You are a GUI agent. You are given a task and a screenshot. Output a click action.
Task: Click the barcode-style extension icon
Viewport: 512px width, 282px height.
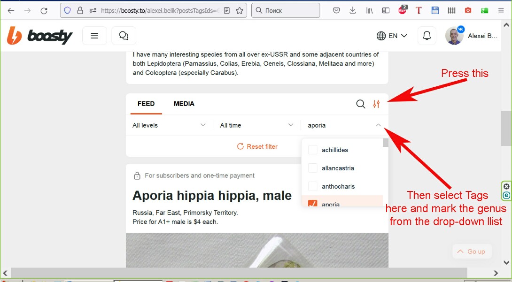point(451,10)
